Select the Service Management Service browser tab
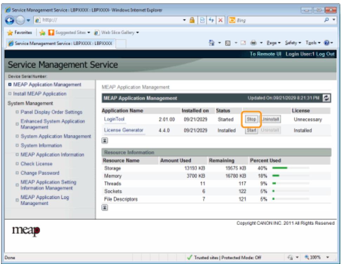The width and height of the screenshot is (341, 264). click(60, 43)
